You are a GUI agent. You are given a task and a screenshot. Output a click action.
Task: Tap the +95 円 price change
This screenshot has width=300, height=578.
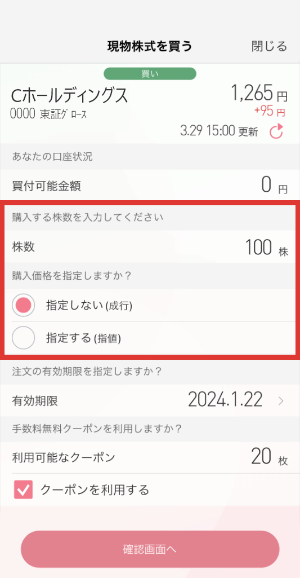click(270, 111)
